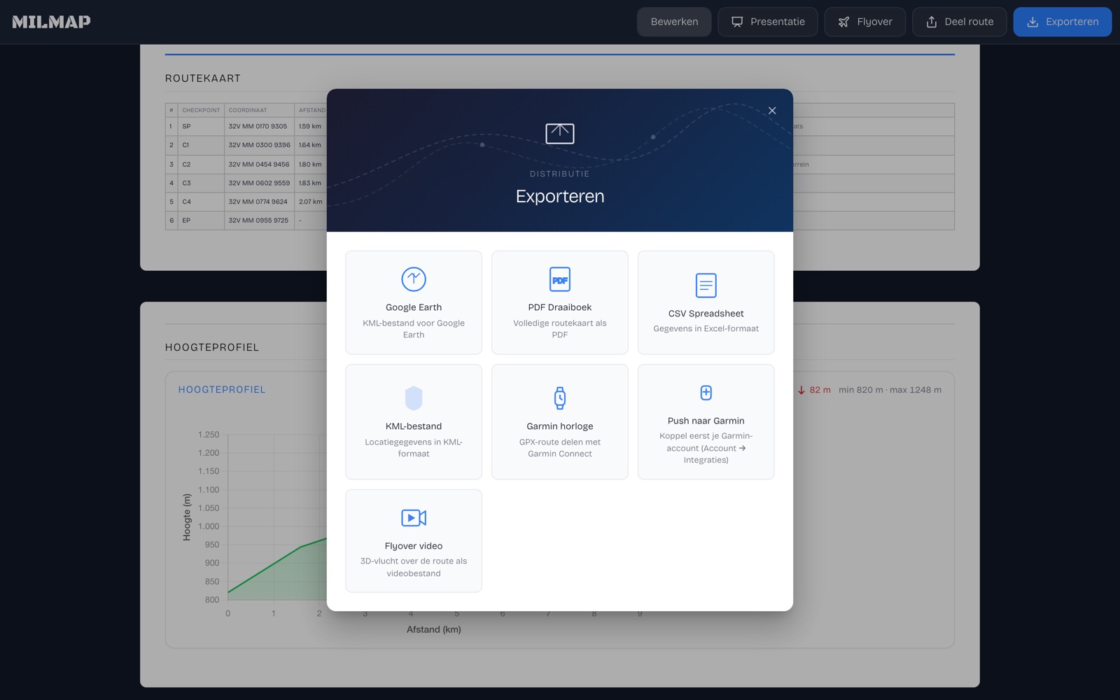Image resolution: width=1120 pixels, height=700 pixels.
Task: Click the Garmin horloge watch icon
Action: point(560,398)
